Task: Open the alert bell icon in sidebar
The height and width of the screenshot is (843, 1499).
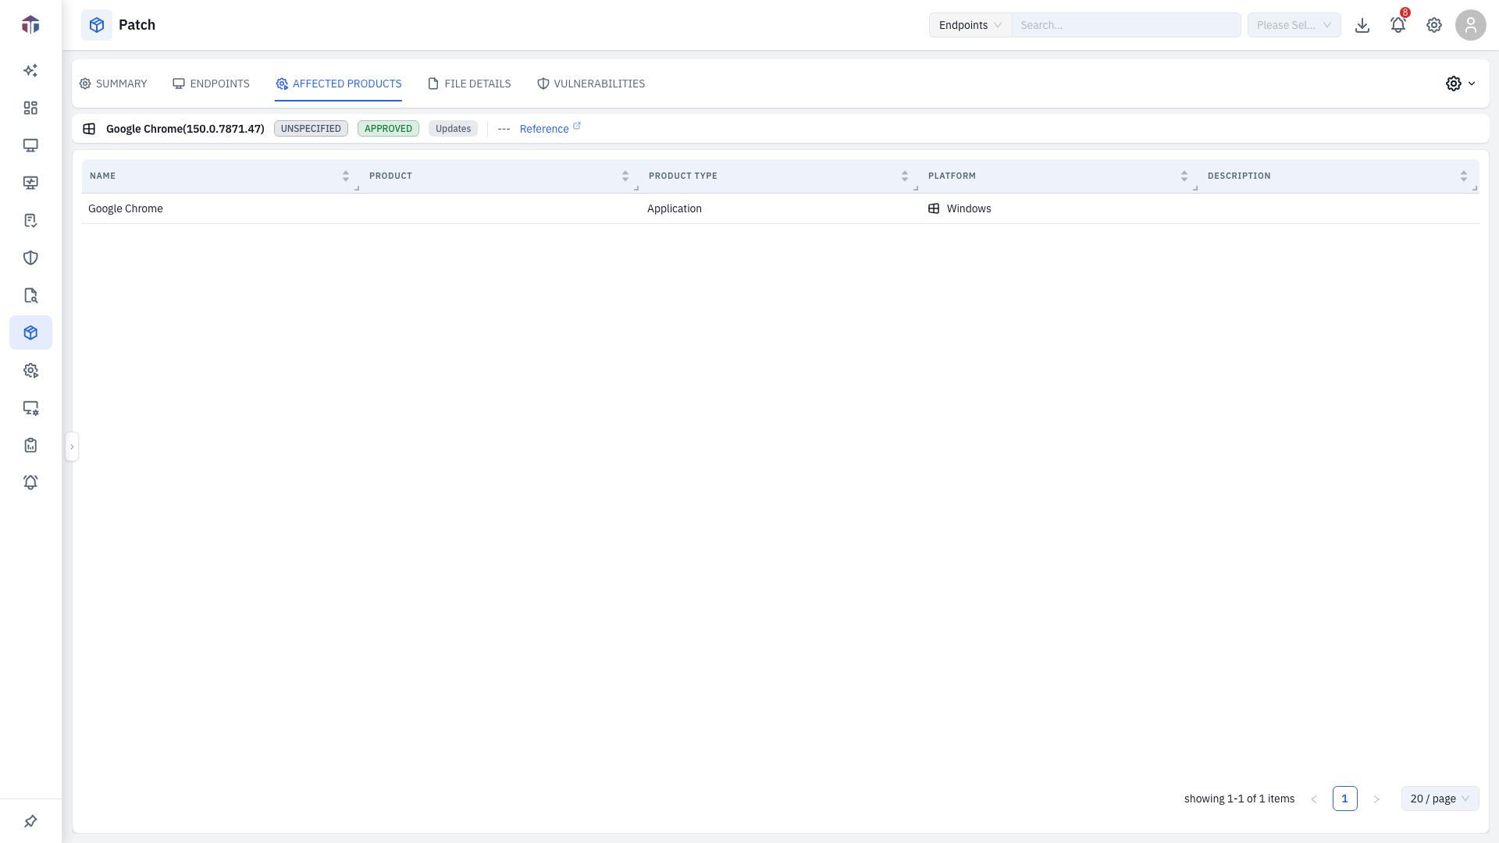Action: tap(30, 482)
